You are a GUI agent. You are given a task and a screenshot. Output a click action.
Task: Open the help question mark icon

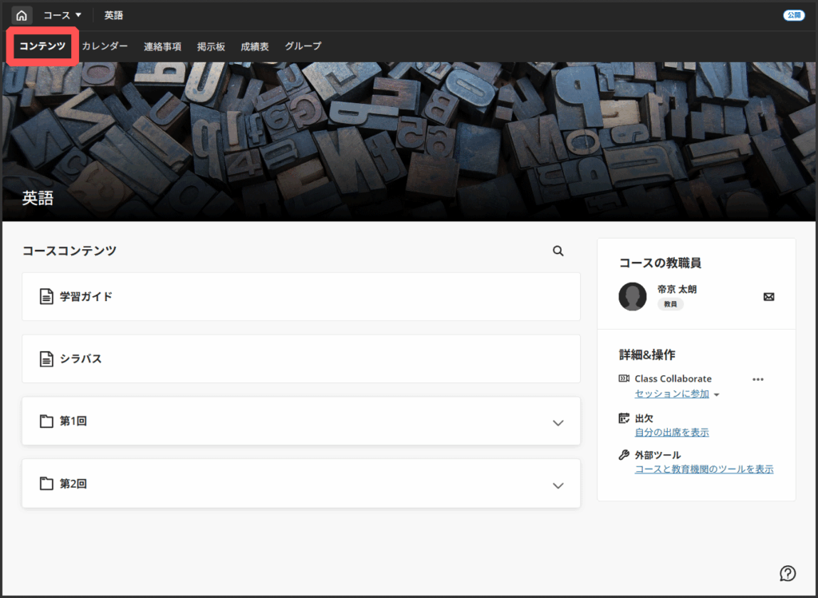788,572
